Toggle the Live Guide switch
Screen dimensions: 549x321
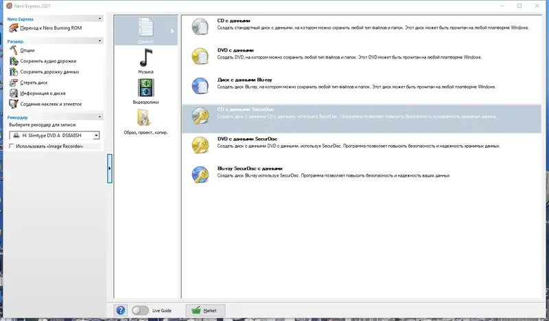(x=140, y=311)
